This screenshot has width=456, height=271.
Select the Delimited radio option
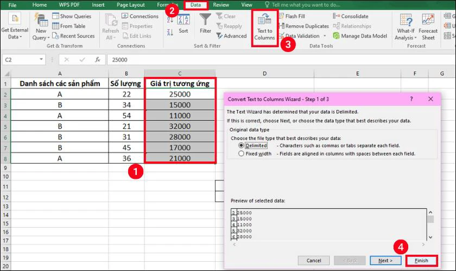242,145
